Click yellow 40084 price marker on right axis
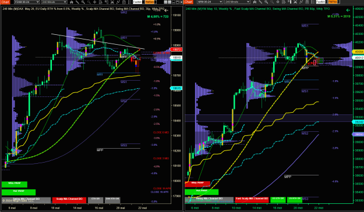The height and width of the screenshot is (212, 364). tap(358, 52)
